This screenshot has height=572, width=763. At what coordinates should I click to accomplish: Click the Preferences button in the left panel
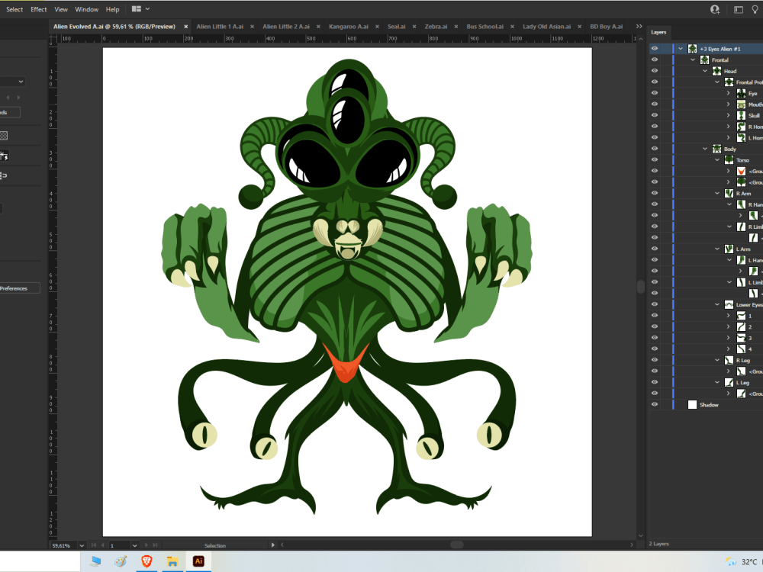tap(14, 288)
